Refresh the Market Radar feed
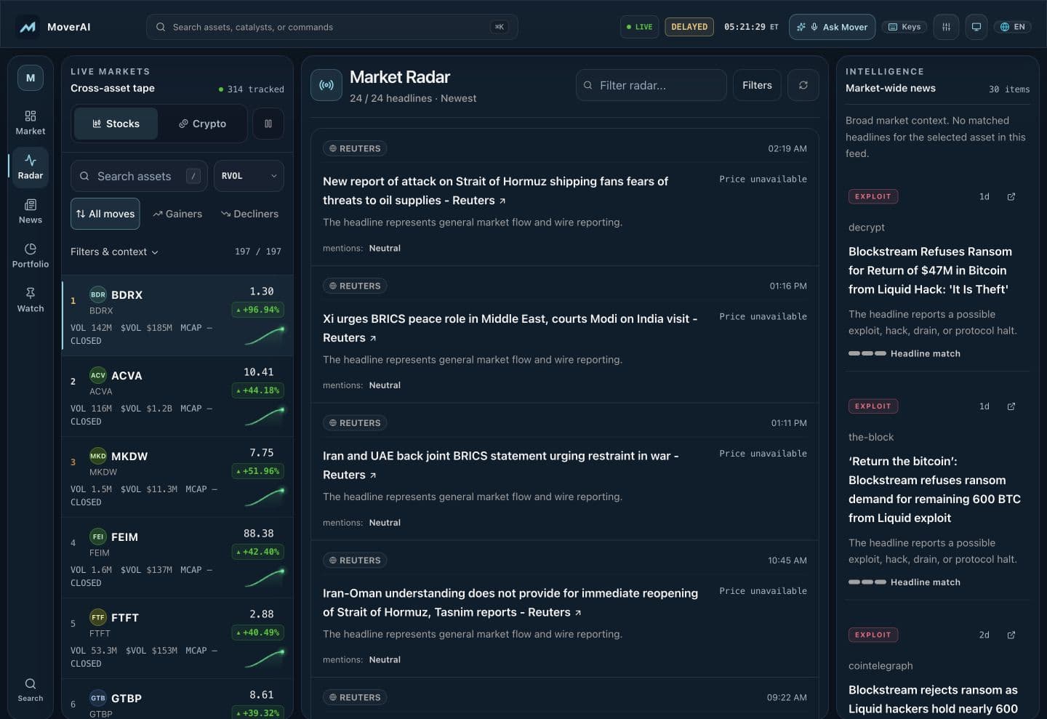Screen dimensions: 1047x719 (x=803, y=85)
